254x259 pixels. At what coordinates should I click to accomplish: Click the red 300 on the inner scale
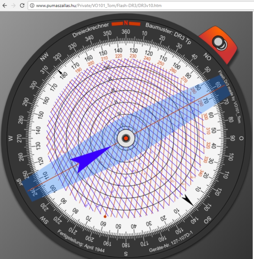[x=205, y=117]
